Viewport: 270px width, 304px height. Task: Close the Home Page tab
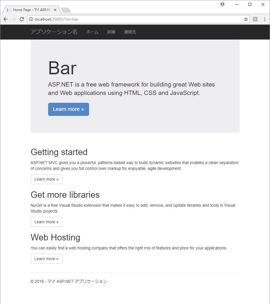coord(55,10)
